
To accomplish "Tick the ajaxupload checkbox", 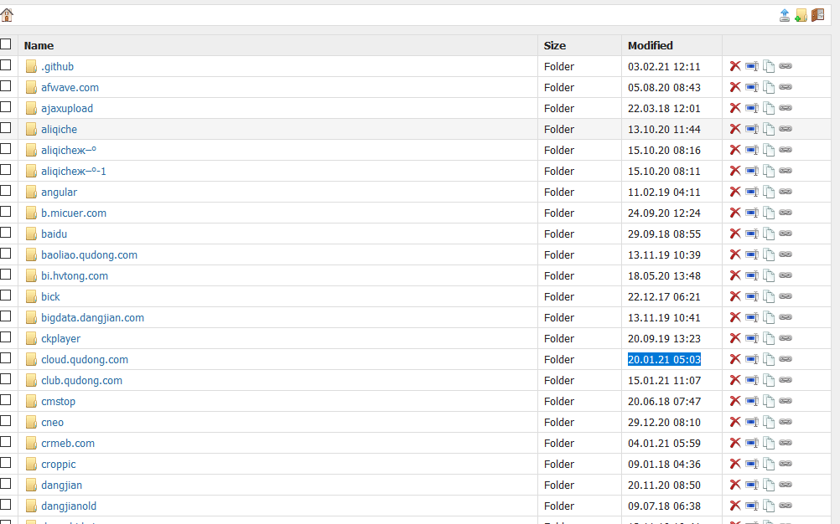I will click(x=5, y=106).
